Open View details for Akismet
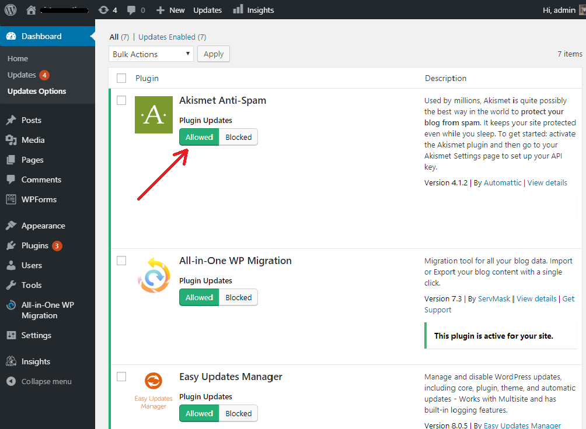The width and height of the screenshot is (586, 429). point(547,182)
